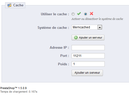Image resolution: width=129 pixels, height=99 pixels.
Task: Focus the Adresse IP input field
Action: 88,47
